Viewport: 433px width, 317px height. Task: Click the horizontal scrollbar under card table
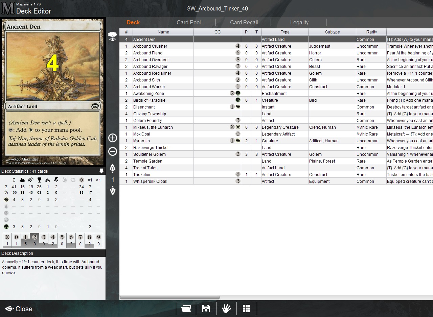coord(169,297)
